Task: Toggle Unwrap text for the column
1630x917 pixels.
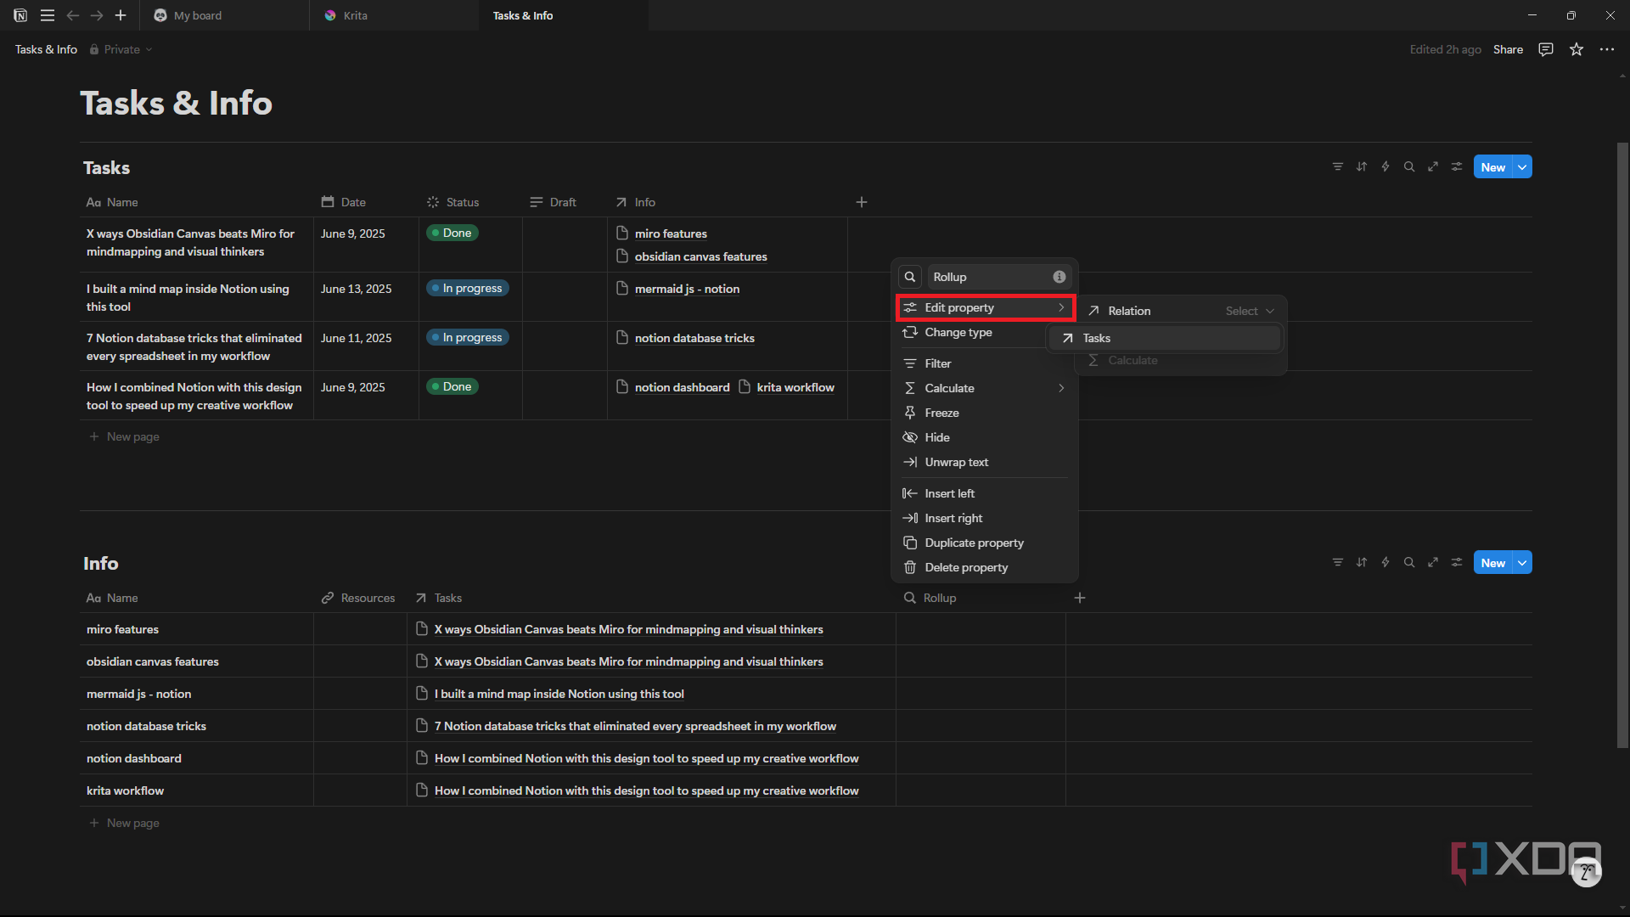Action: tap(985, 462)
